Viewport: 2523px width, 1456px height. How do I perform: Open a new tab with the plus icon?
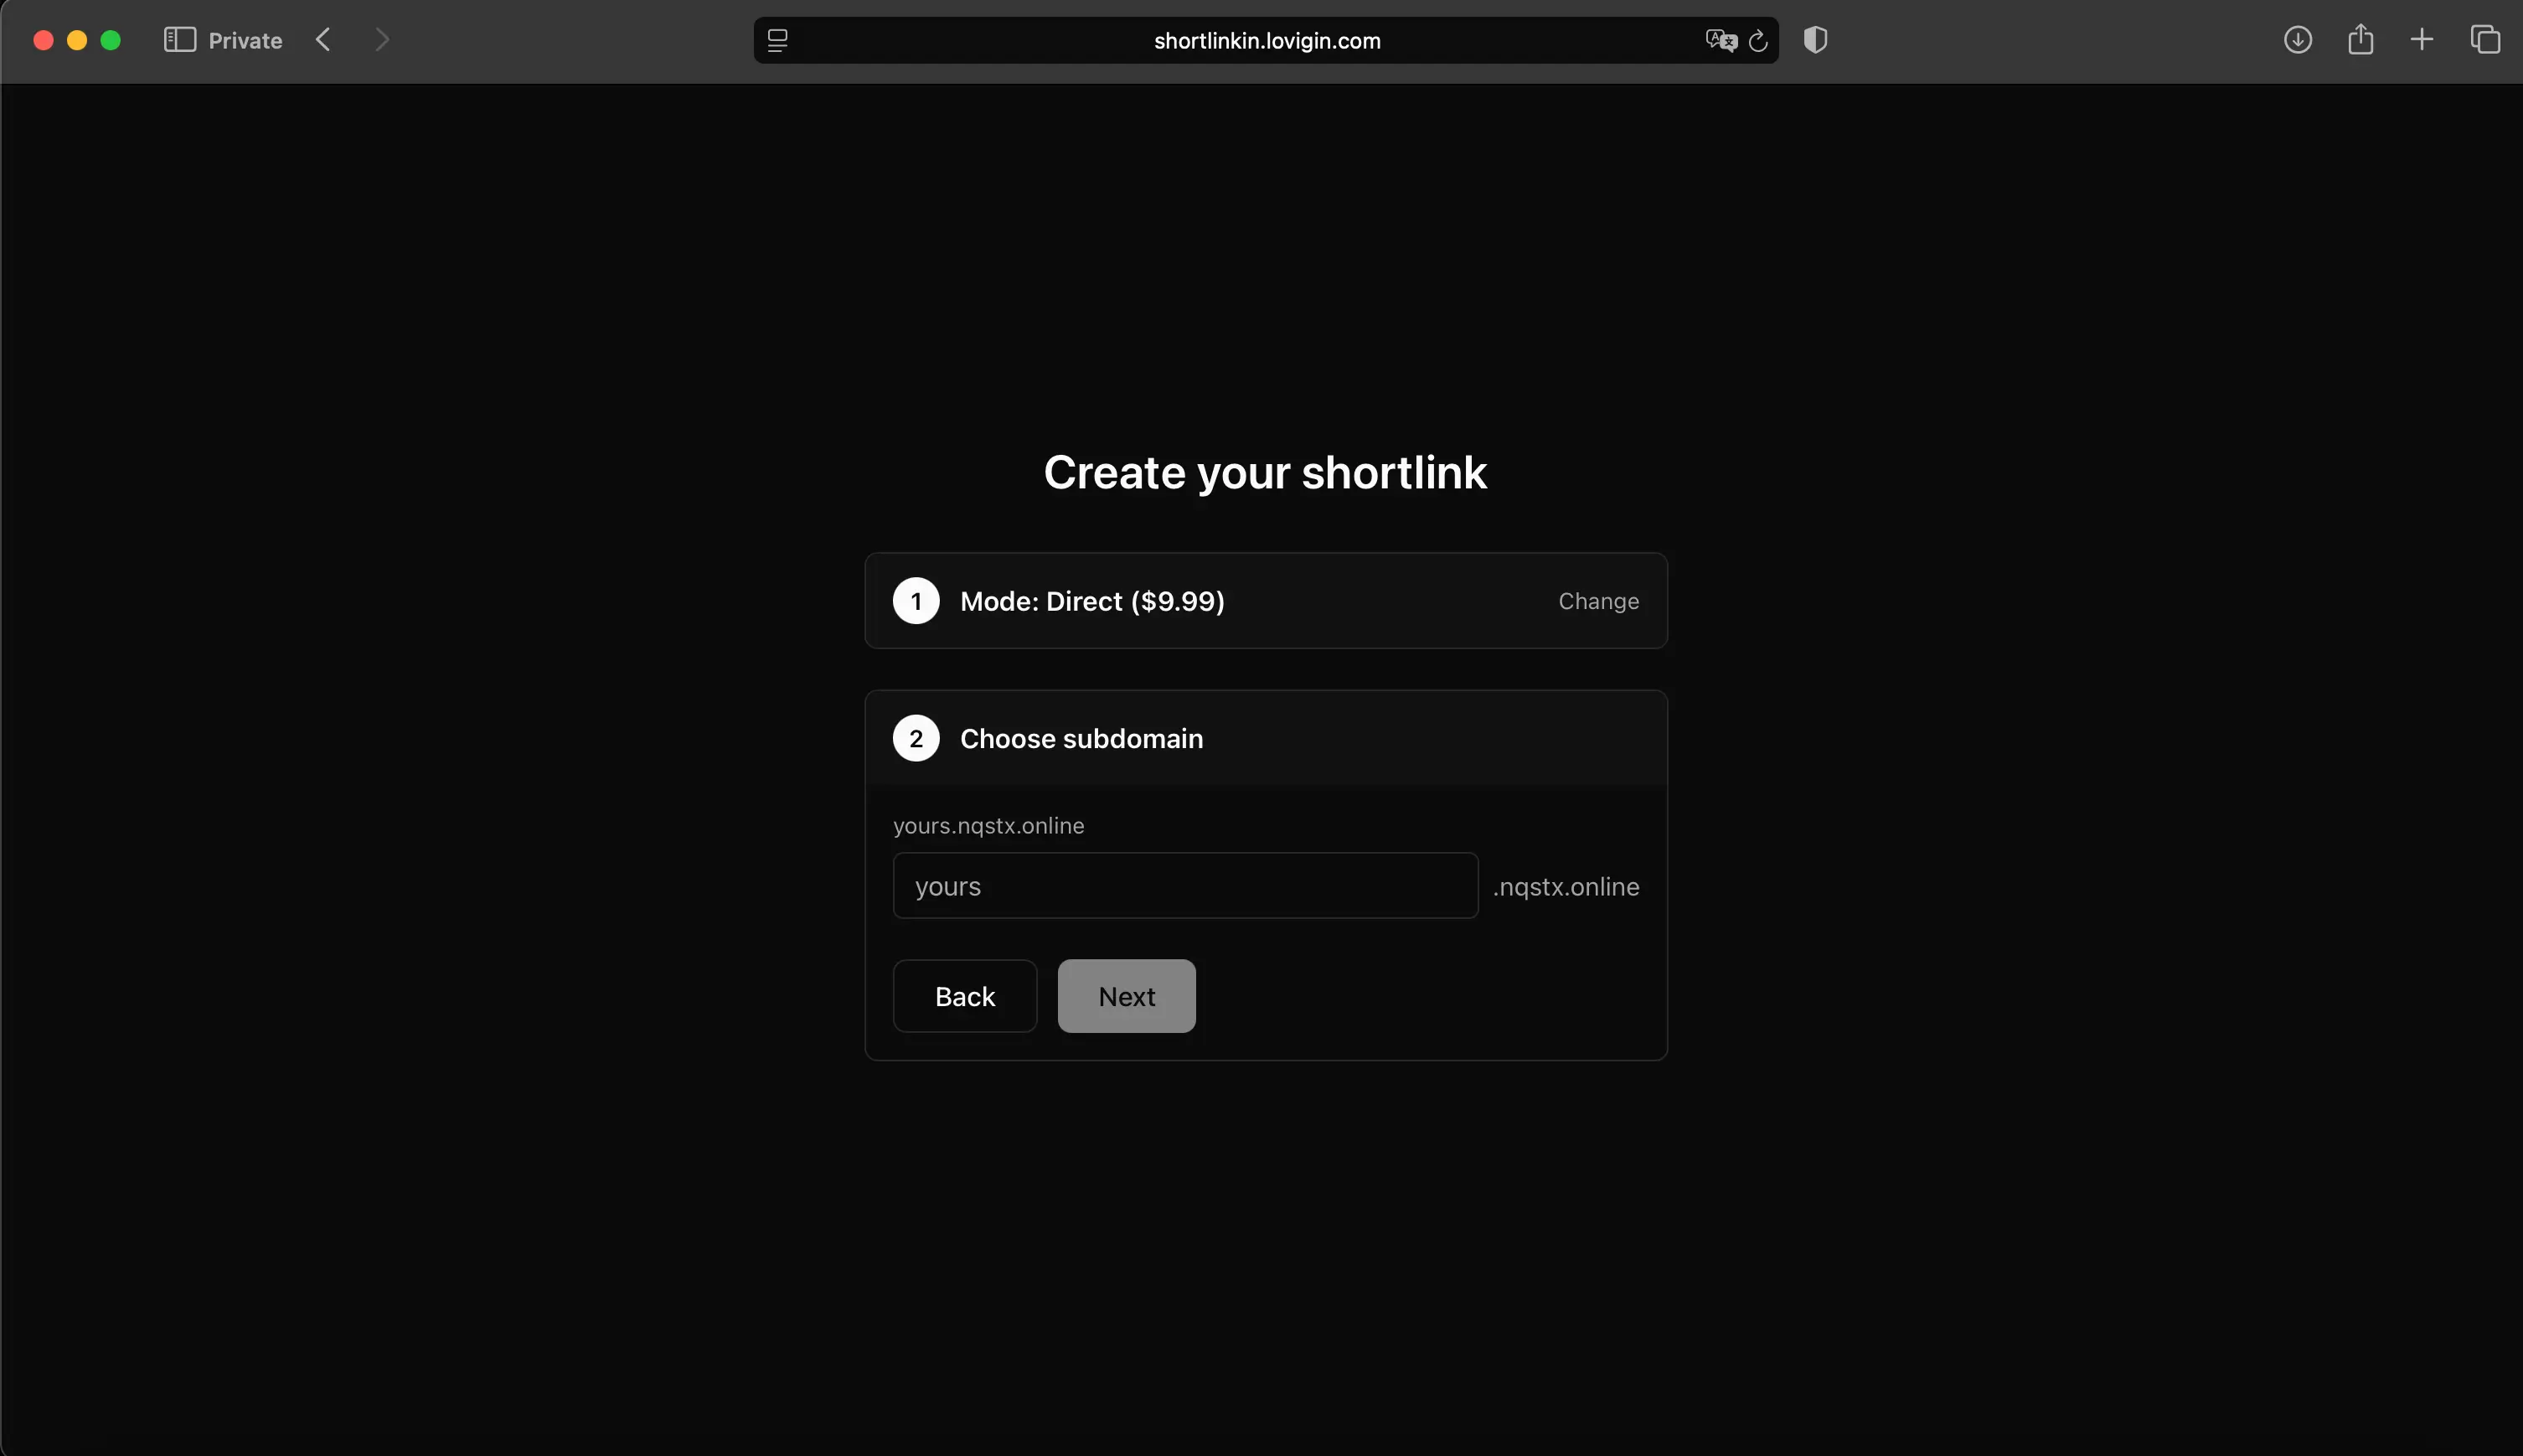point(2422,39)
